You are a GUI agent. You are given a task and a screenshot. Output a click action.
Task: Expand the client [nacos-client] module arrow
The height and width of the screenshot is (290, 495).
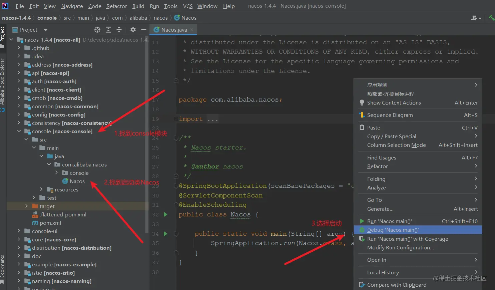coord(19,90)
